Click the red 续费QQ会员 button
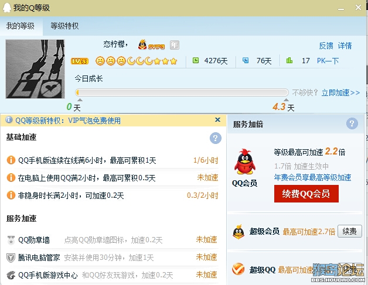The image size is (368, 285). click(306, 194)
